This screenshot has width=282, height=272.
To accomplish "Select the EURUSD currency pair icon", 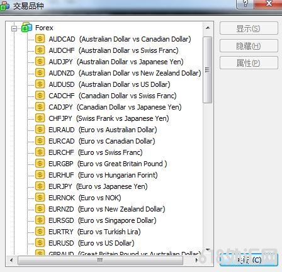I will (x=40, y=243).
